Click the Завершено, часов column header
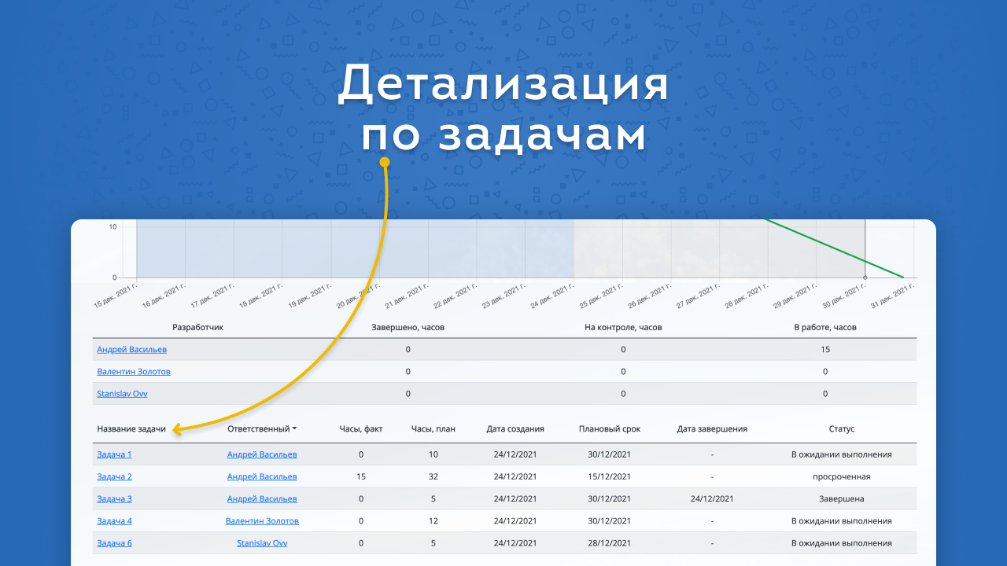 [x=408, y=327]
